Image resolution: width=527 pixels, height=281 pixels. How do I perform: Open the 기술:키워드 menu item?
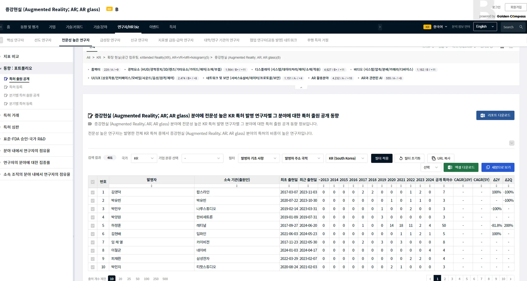tap(74, 27)
